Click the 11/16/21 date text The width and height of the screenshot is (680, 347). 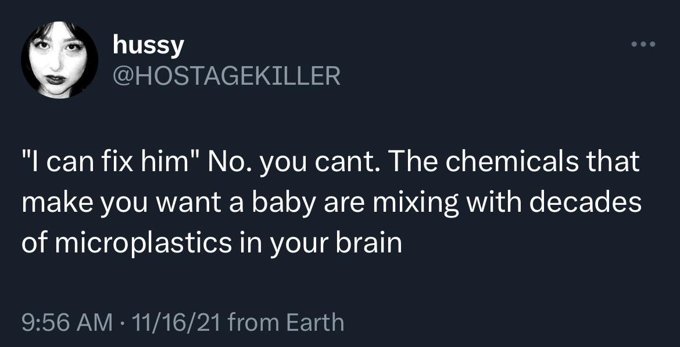coord(178,321)
